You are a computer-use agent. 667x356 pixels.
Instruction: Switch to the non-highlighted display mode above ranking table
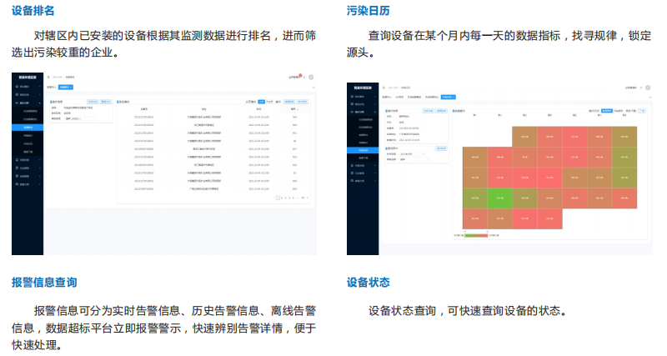(x=270, y=101)
